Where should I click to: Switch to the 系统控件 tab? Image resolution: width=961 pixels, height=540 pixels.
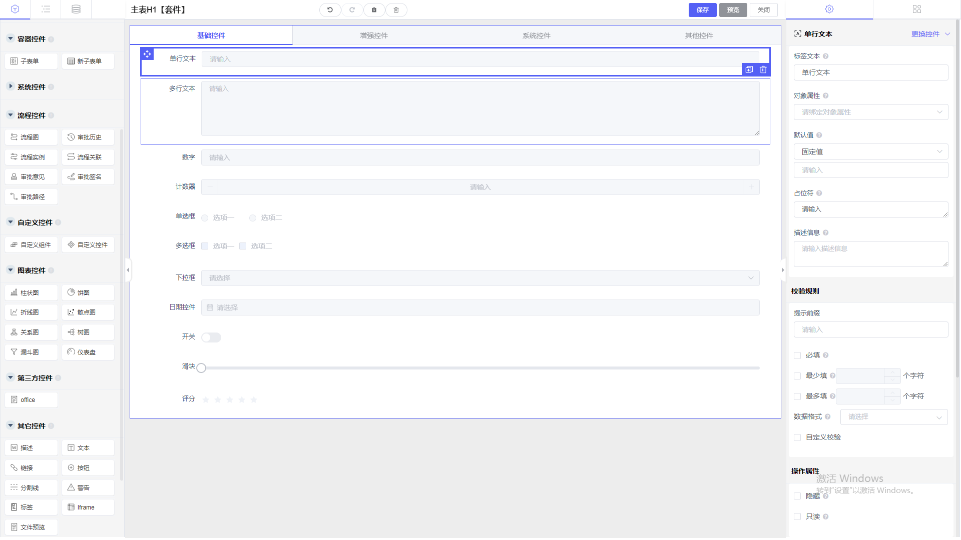coord(536,35)
